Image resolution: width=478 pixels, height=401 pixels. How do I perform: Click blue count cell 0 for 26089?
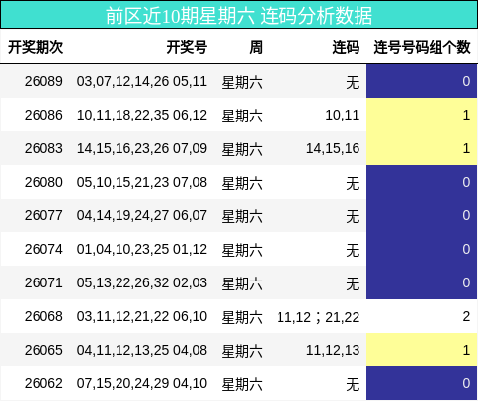(x=422, y=81)
